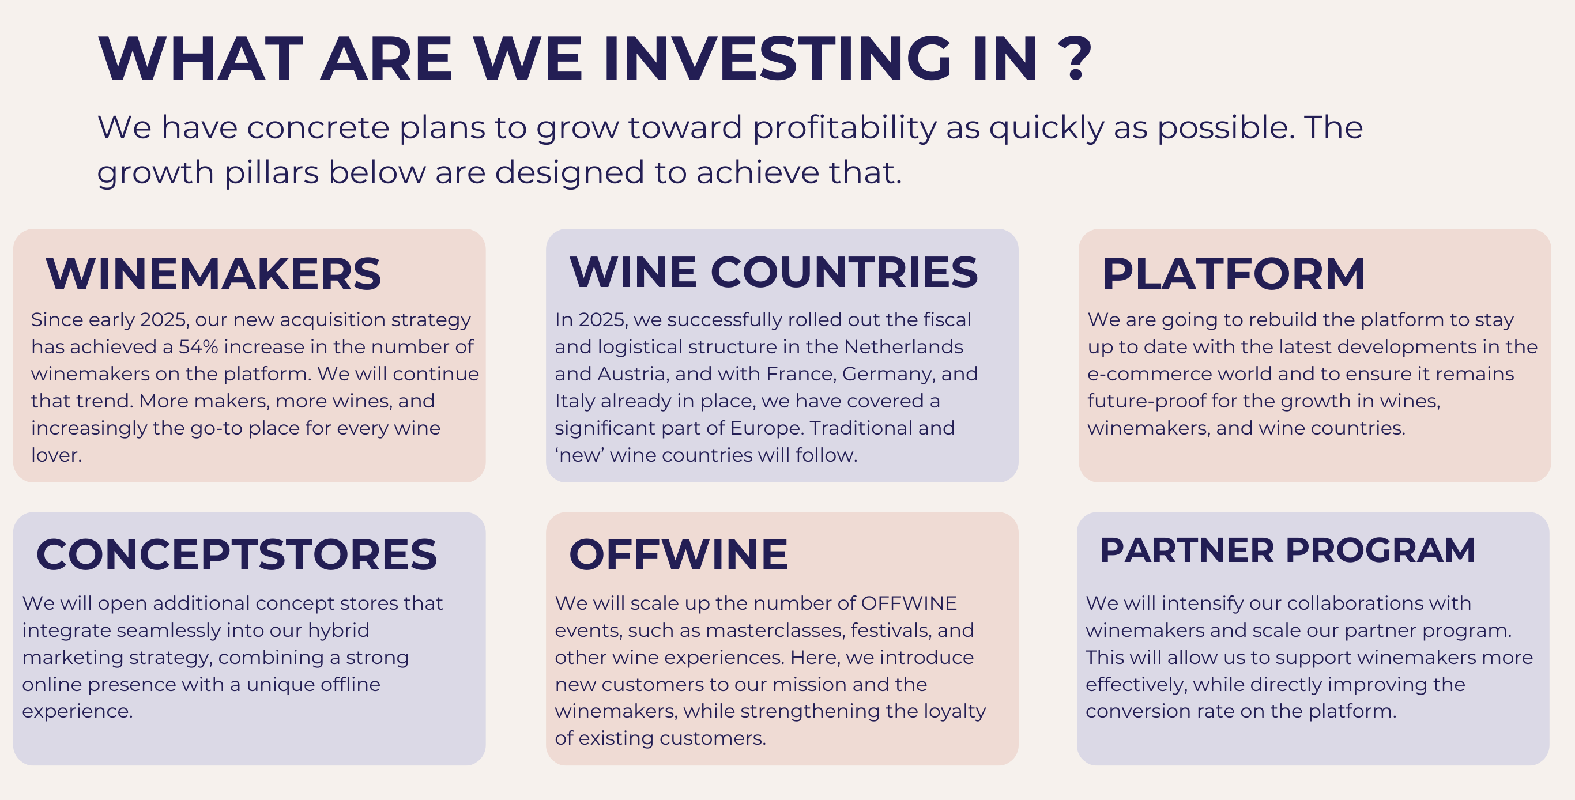Click the winemakers paragraph mentioning 54% increase

tap(254, 387)
